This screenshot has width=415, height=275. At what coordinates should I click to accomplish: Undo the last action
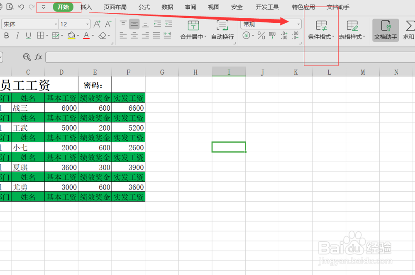[21, 7]
